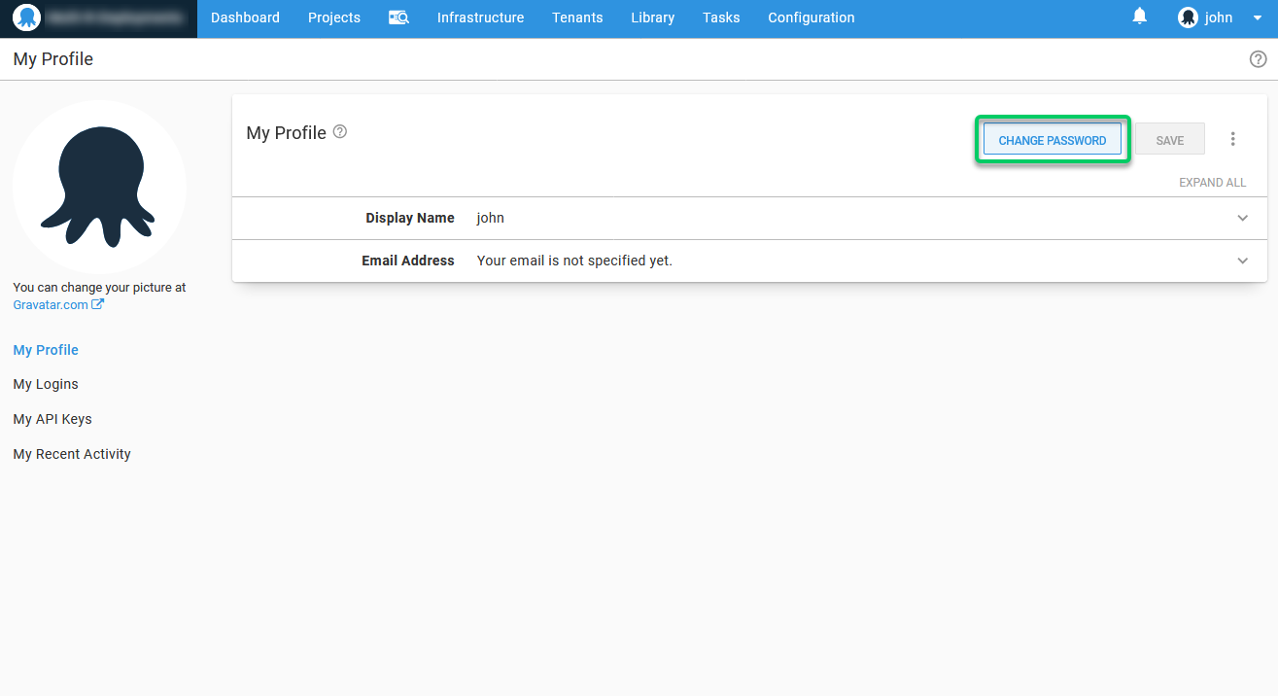Open the user menu dropdown arrow
1278x696 pixels.
click(1257, 17)
